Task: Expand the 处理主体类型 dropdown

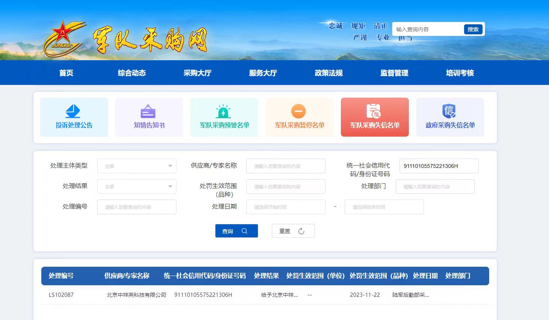Action: click(137, 166)
